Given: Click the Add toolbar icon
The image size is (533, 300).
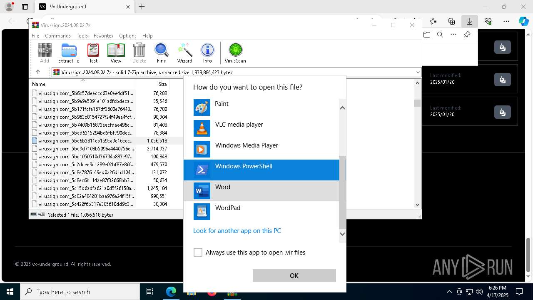Looking at the screenshot, I should pyautogui.click(x=45, y=53).
